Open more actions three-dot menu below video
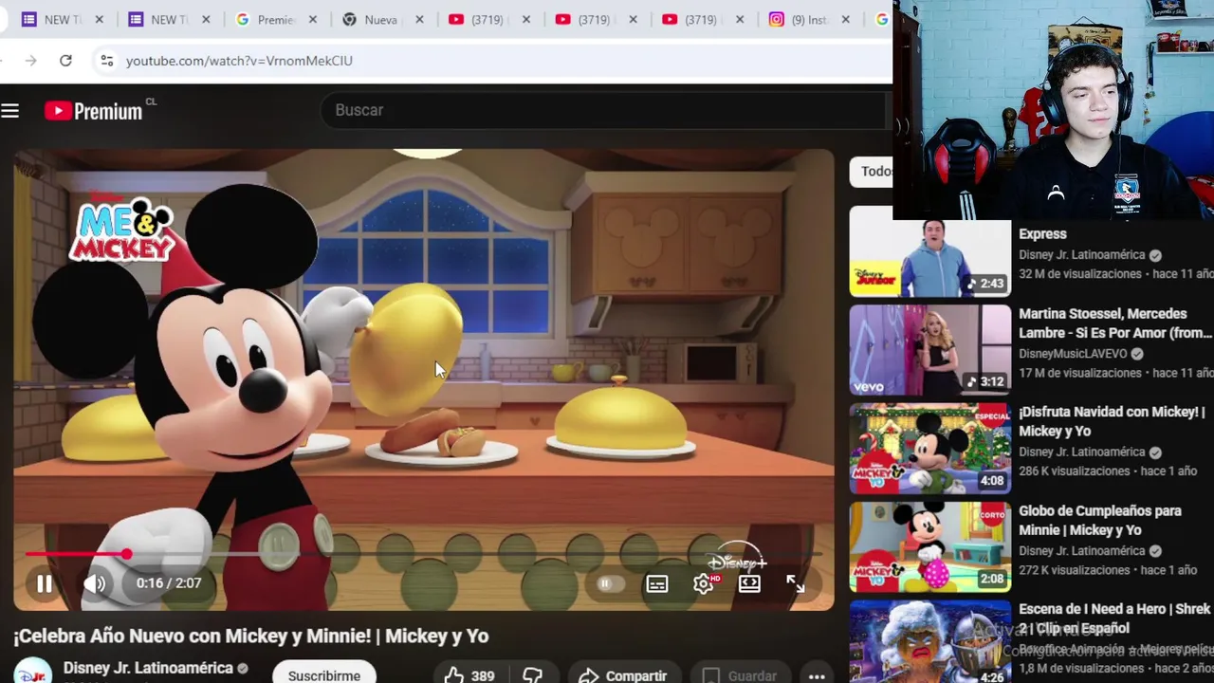Screen dimensions: 1214x683 coord(817,675)
